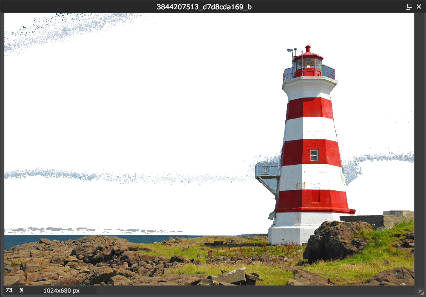The image size is (426, 297).
Task: Click the percent sign beside zoom value
Action: tap(21, 290)
